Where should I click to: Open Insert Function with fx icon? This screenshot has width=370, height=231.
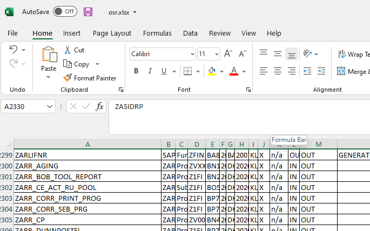click(99, 106)
